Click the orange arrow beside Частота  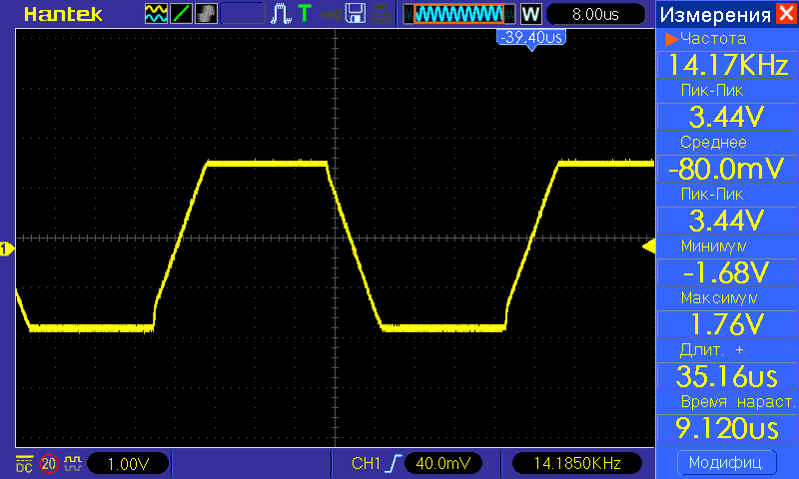pos(671,39)
